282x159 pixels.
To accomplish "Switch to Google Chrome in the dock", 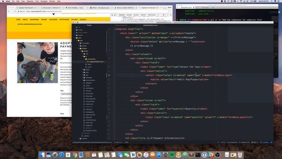I will [x=74, y=155].
